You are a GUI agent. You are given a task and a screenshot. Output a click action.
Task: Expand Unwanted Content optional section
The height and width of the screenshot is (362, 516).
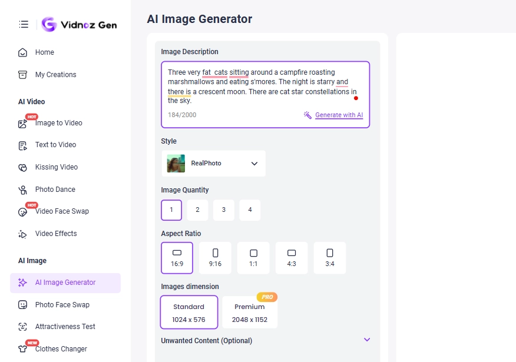point(367,340)
